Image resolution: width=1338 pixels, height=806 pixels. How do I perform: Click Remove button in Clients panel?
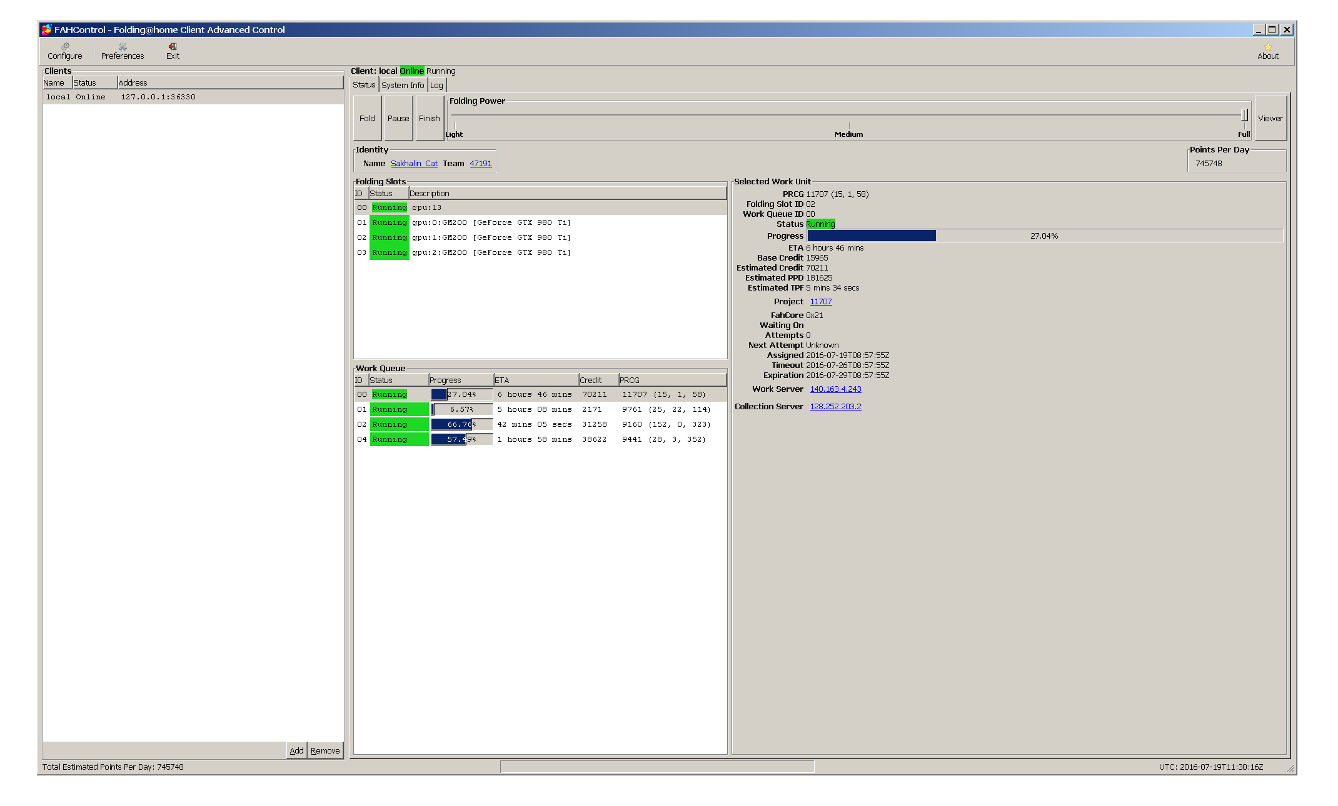click(x=325, y=750)
